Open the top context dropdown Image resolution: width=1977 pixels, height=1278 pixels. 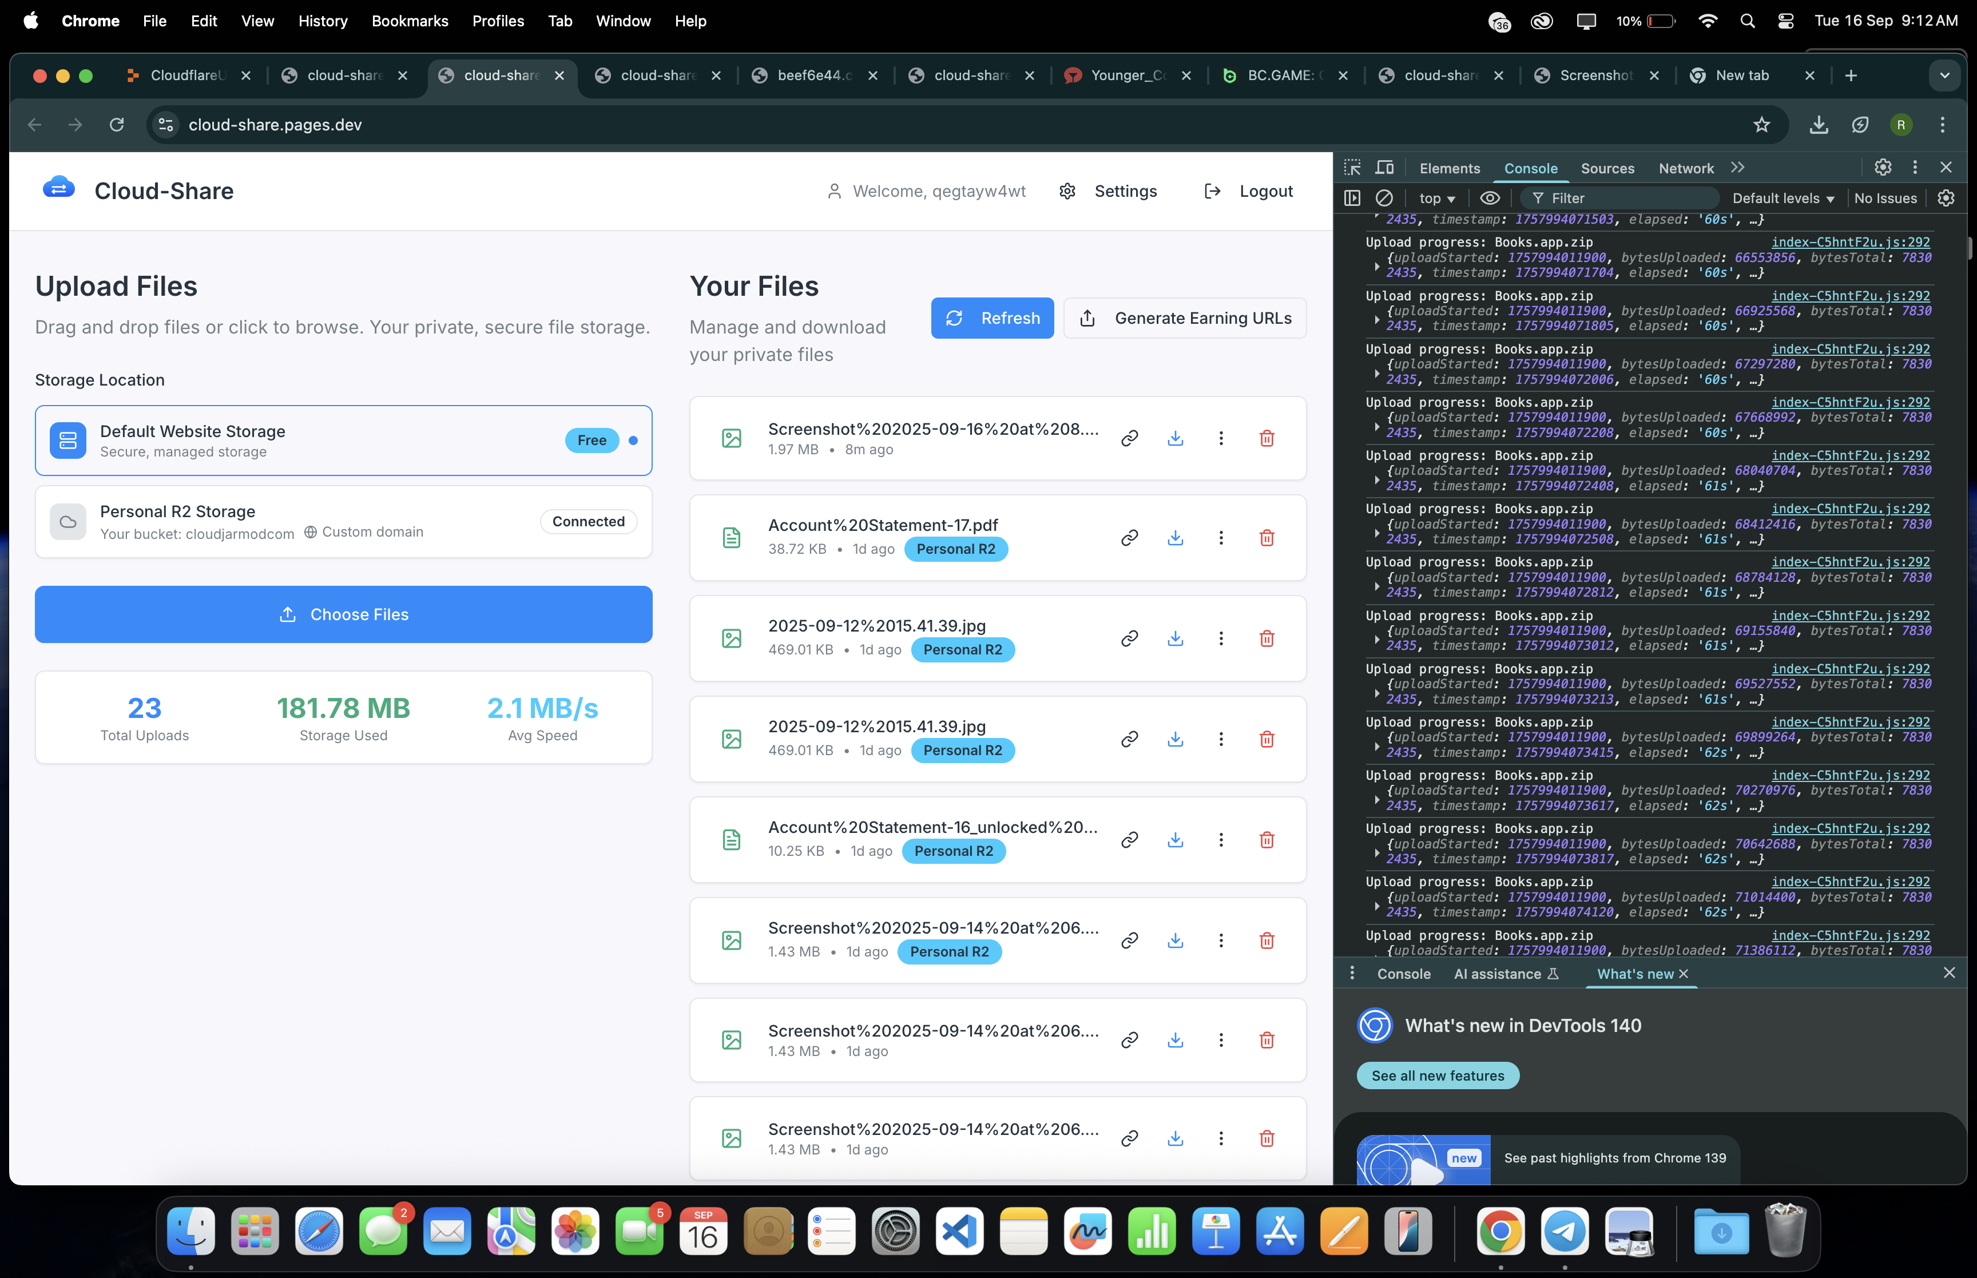point(1437,199)
